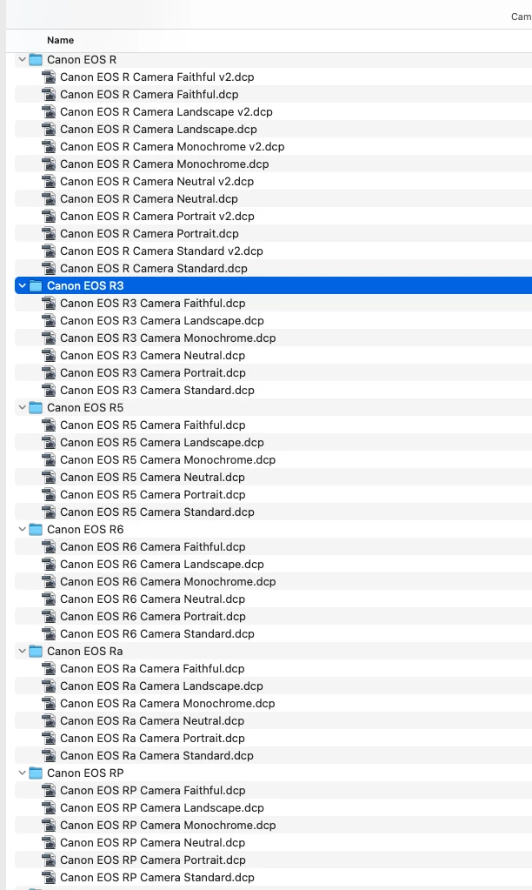Click file icon of EOS R3 Camera Monochrome.dcp

click(x=50, y=338)
